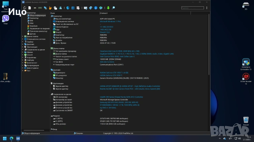Click the green download arrow icon
The image size is (254, 142).
[x=108, y=8]
